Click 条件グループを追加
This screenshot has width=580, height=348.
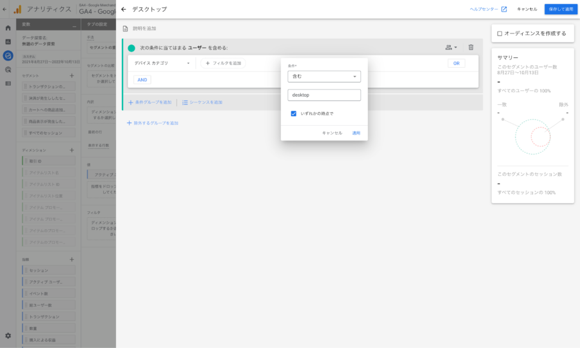click(x=150, y=102)
